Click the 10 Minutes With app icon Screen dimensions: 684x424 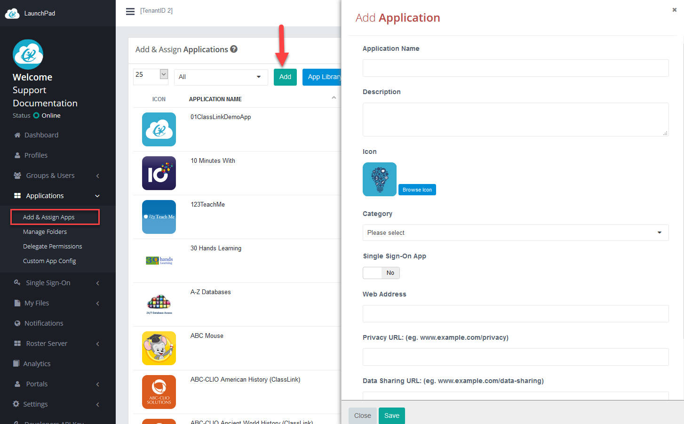[x=159, y=173]
